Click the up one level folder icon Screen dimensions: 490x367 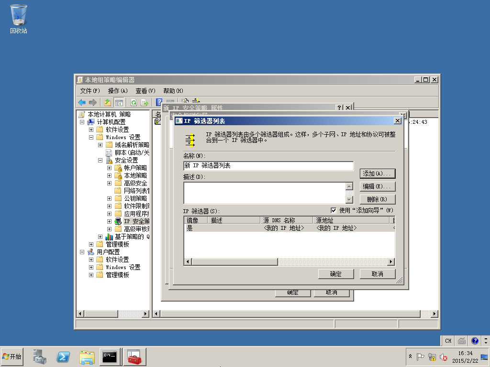(108, 102)
